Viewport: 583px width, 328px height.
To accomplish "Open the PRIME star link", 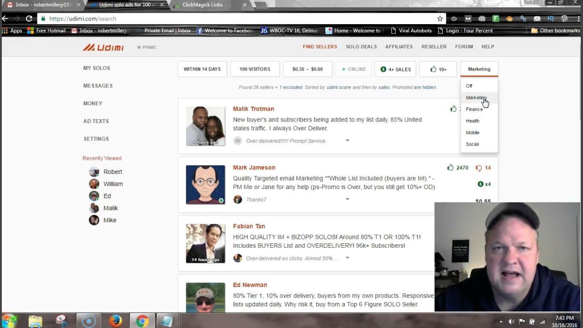I will point(146,47).
